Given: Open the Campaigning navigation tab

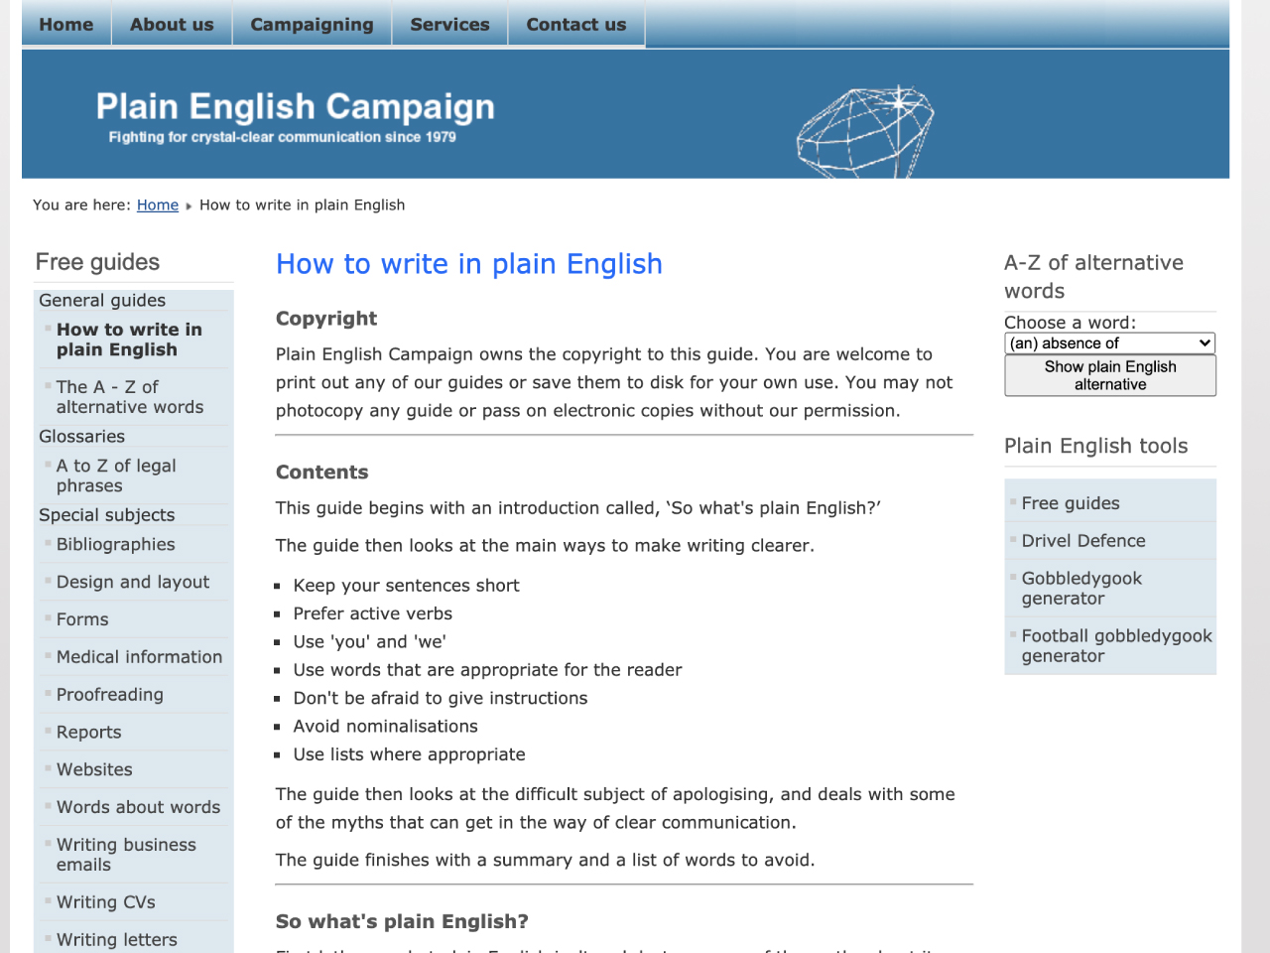Looking at the screenshot, I should pos(312,24).
